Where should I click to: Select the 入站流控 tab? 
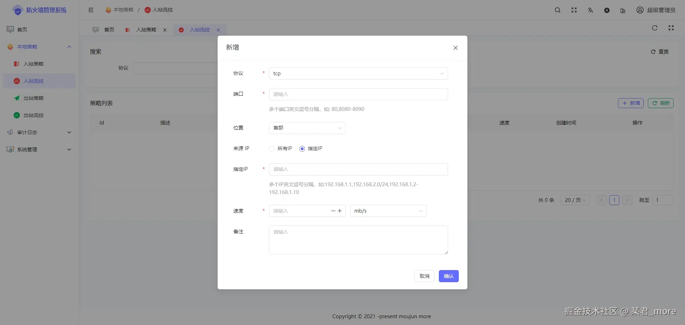pos(199,30)
